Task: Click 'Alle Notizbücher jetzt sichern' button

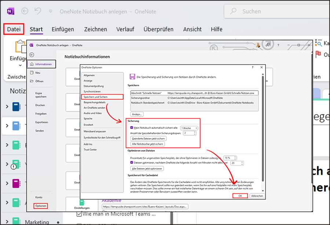Action: point(147,144)
